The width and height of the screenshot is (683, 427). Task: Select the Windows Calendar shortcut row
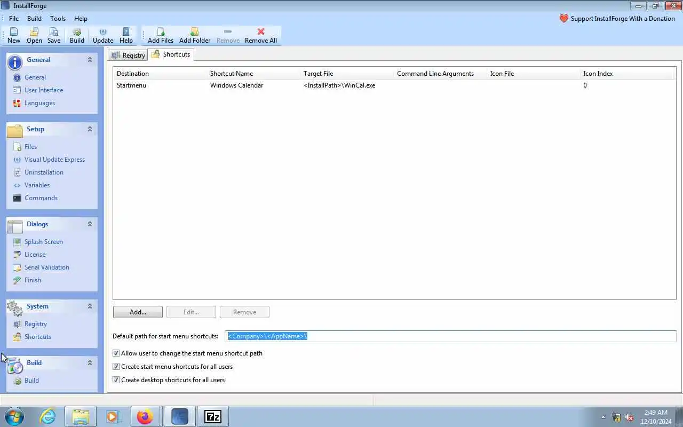[394, 85]
